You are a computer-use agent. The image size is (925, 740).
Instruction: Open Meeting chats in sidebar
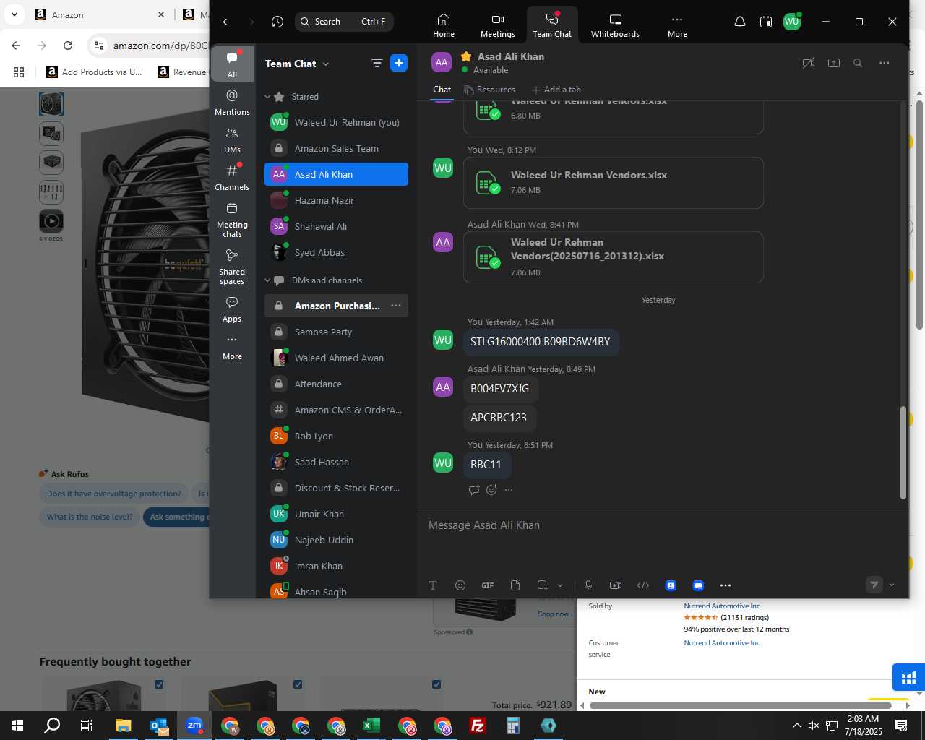[x=232, y=220]
